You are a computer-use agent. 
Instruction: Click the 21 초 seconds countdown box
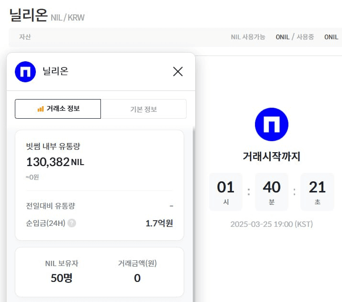(317, 192)
